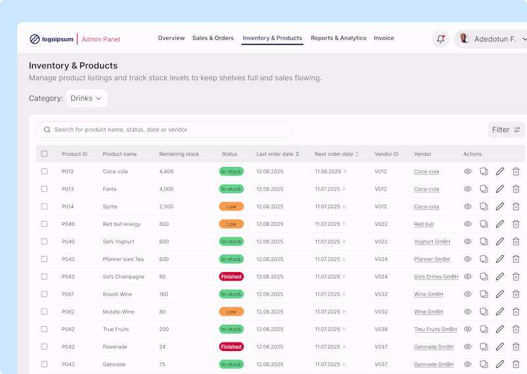Edit the Gatorade product row
527x374 pixels.
click(x=500, y=364)
